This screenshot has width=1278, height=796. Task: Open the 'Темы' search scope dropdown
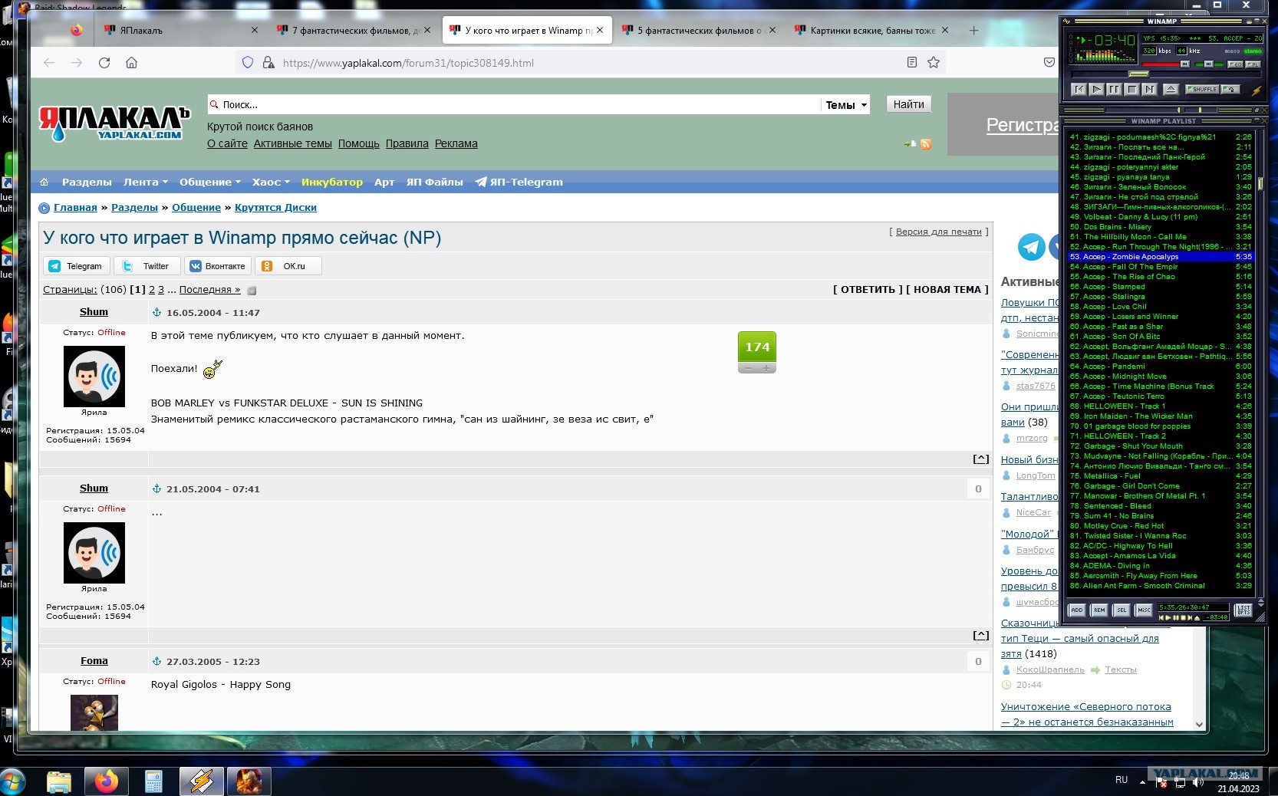pyautogui.click(x=846, y=105)
